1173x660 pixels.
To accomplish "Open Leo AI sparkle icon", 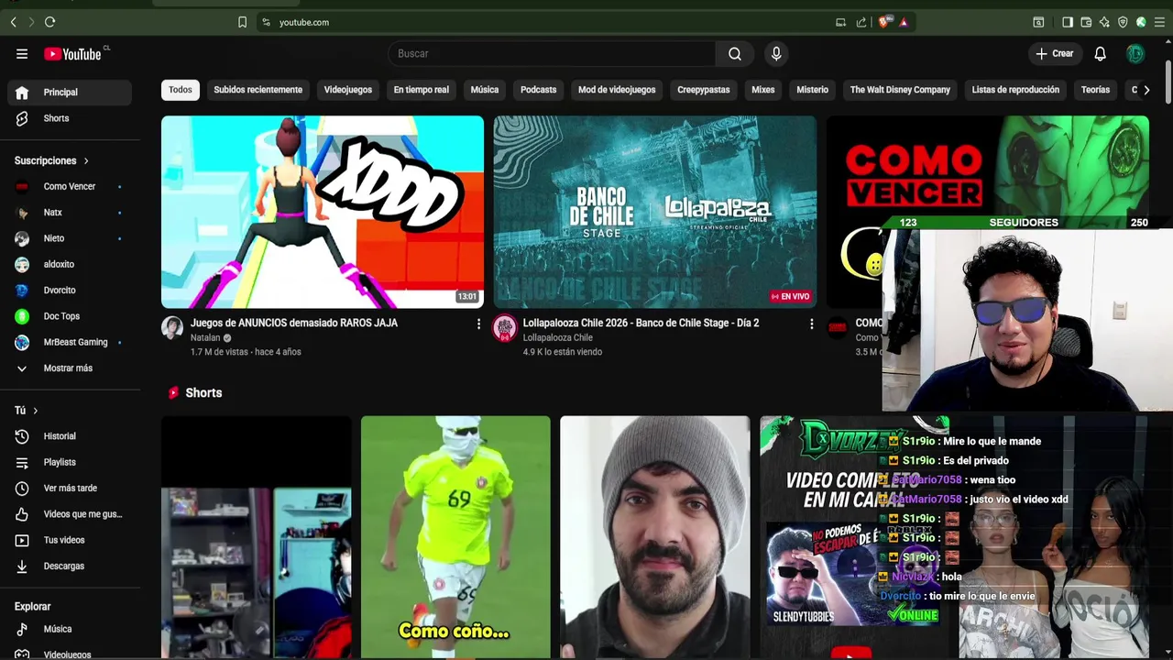I will click(1104, 22).
